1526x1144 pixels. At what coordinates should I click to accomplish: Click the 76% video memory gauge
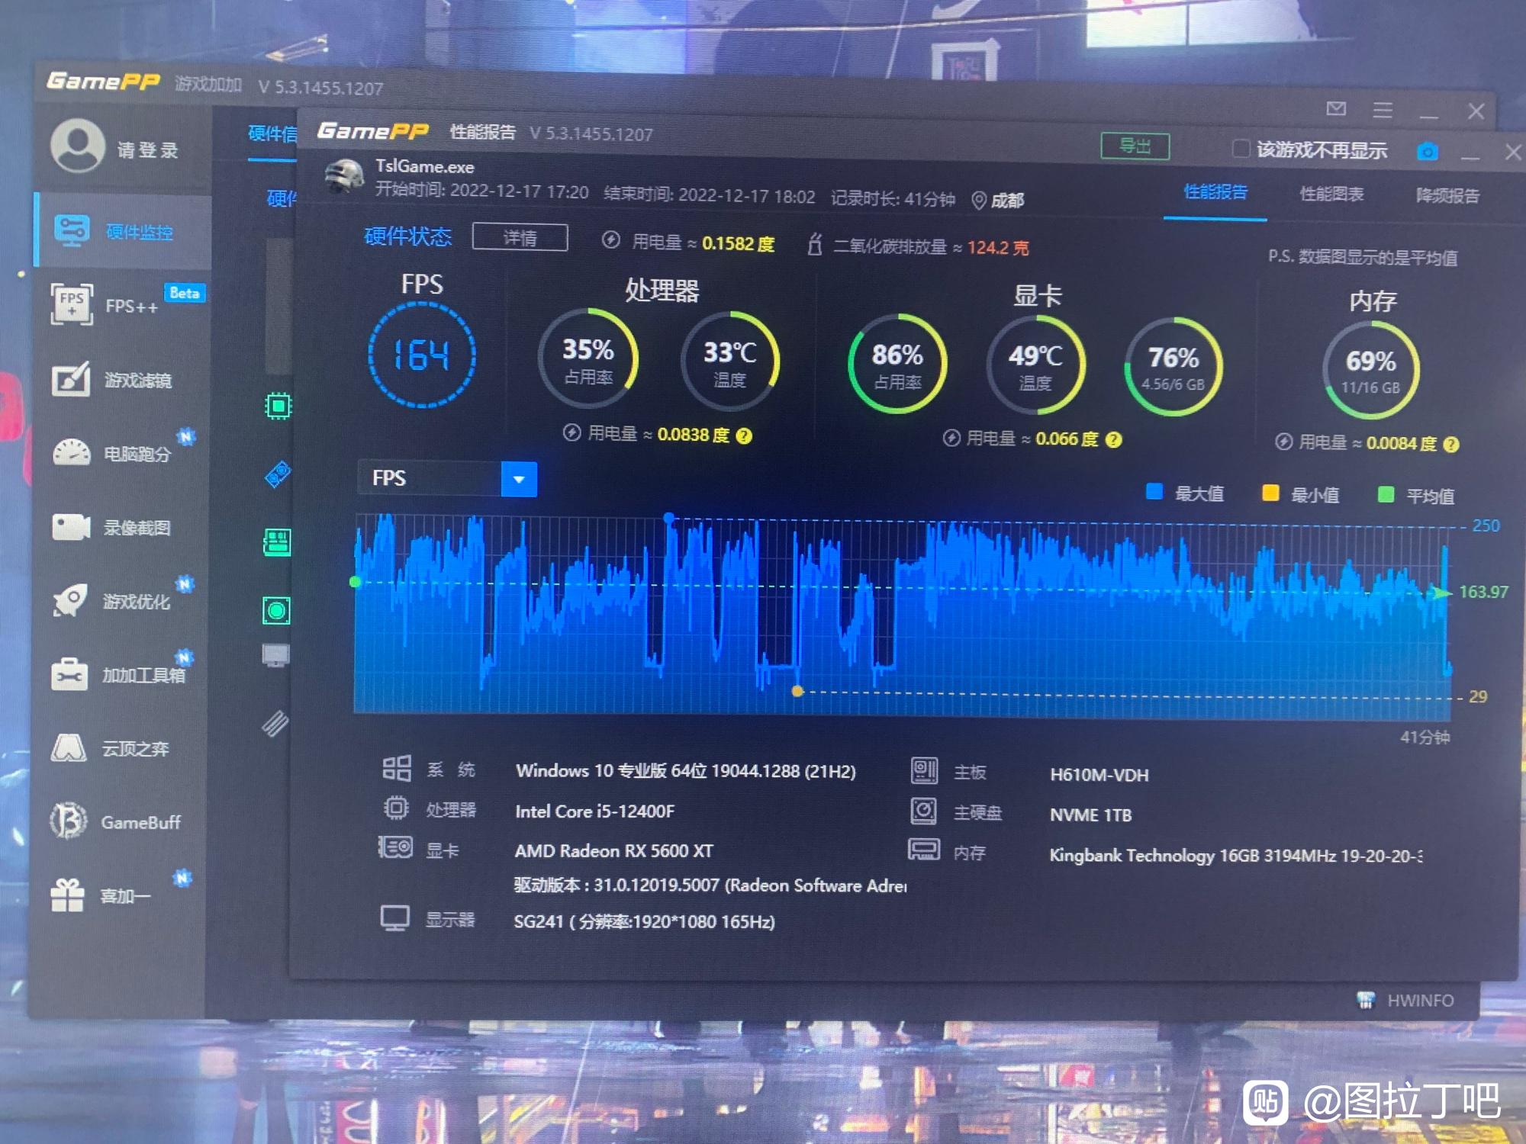[1173, 368]
